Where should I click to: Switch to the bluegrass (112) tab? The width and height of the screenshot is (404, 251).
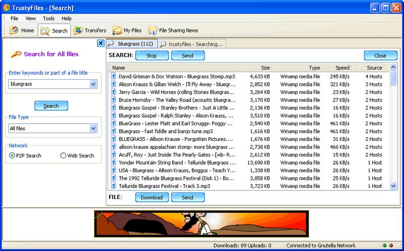coord(132,44)
